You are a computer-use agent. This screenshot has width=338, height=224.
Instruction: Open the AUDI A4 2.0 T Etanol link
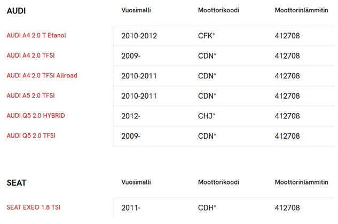[x=36, y=36]
